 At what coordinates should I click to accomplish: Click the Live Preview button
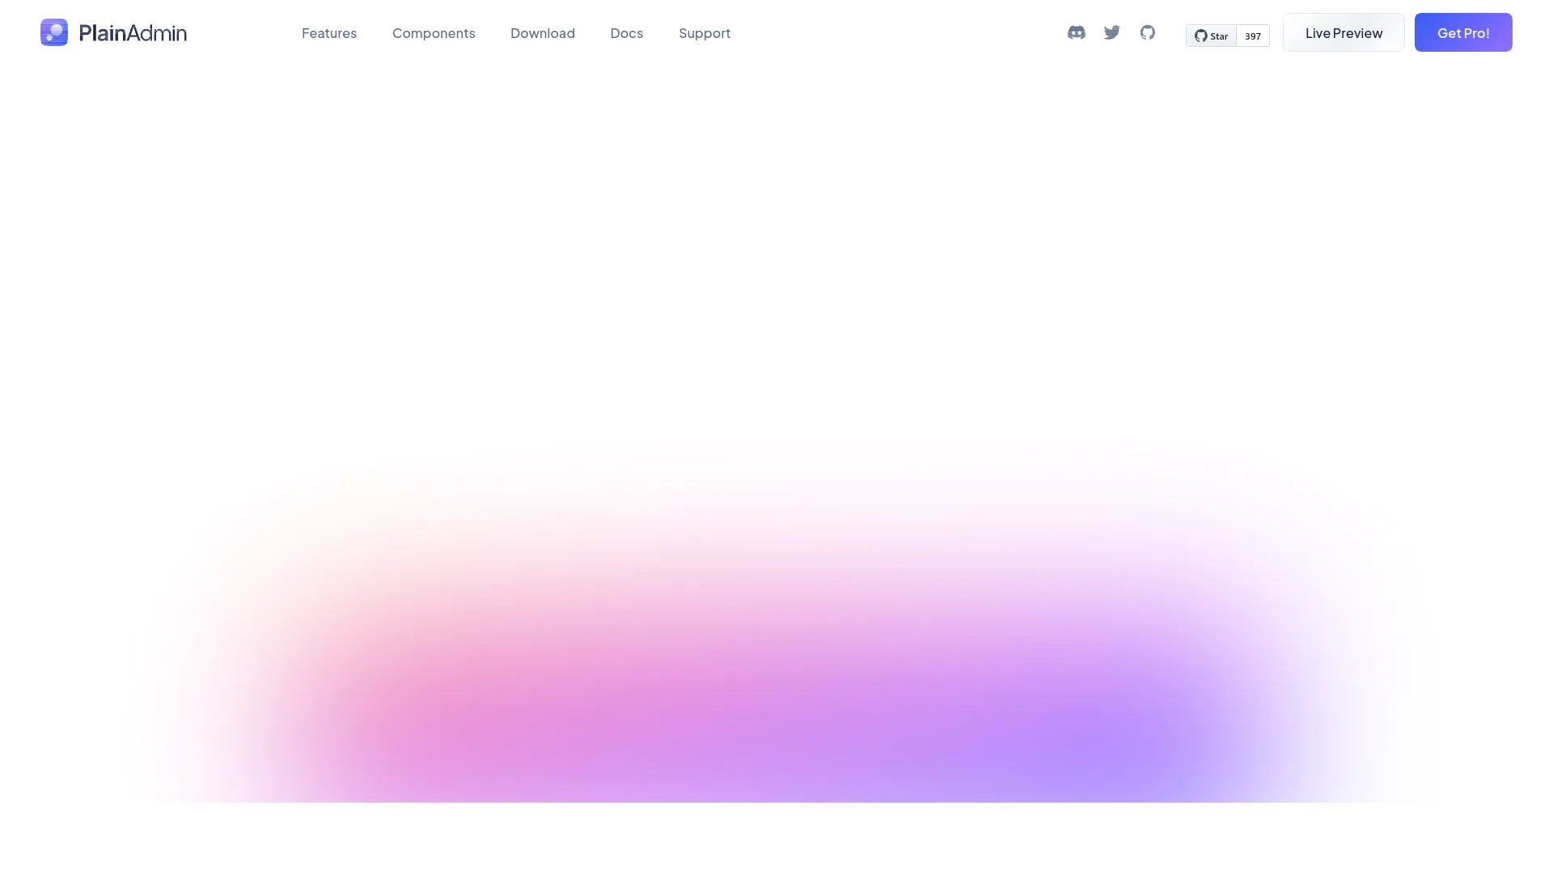pos(1344,32)
